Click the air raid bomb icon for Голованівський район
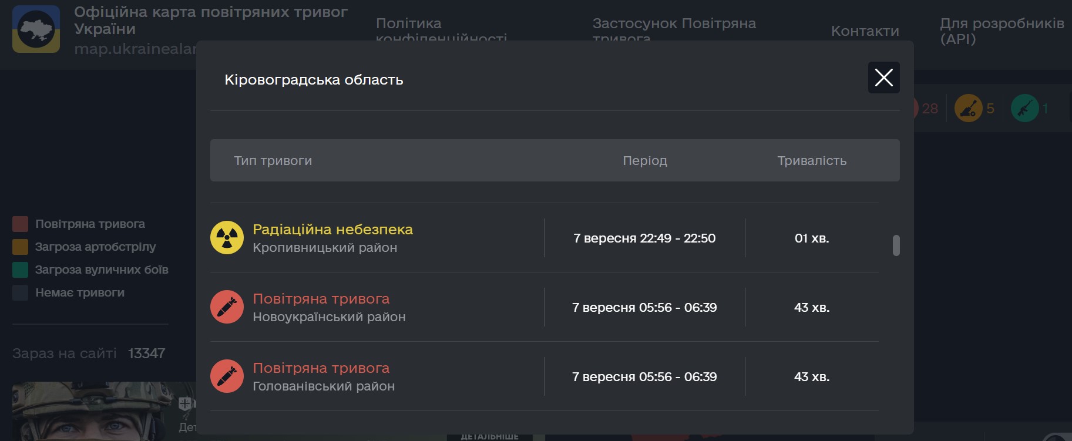This screenshot has width=1072, height=441. (x=227, y=376)
